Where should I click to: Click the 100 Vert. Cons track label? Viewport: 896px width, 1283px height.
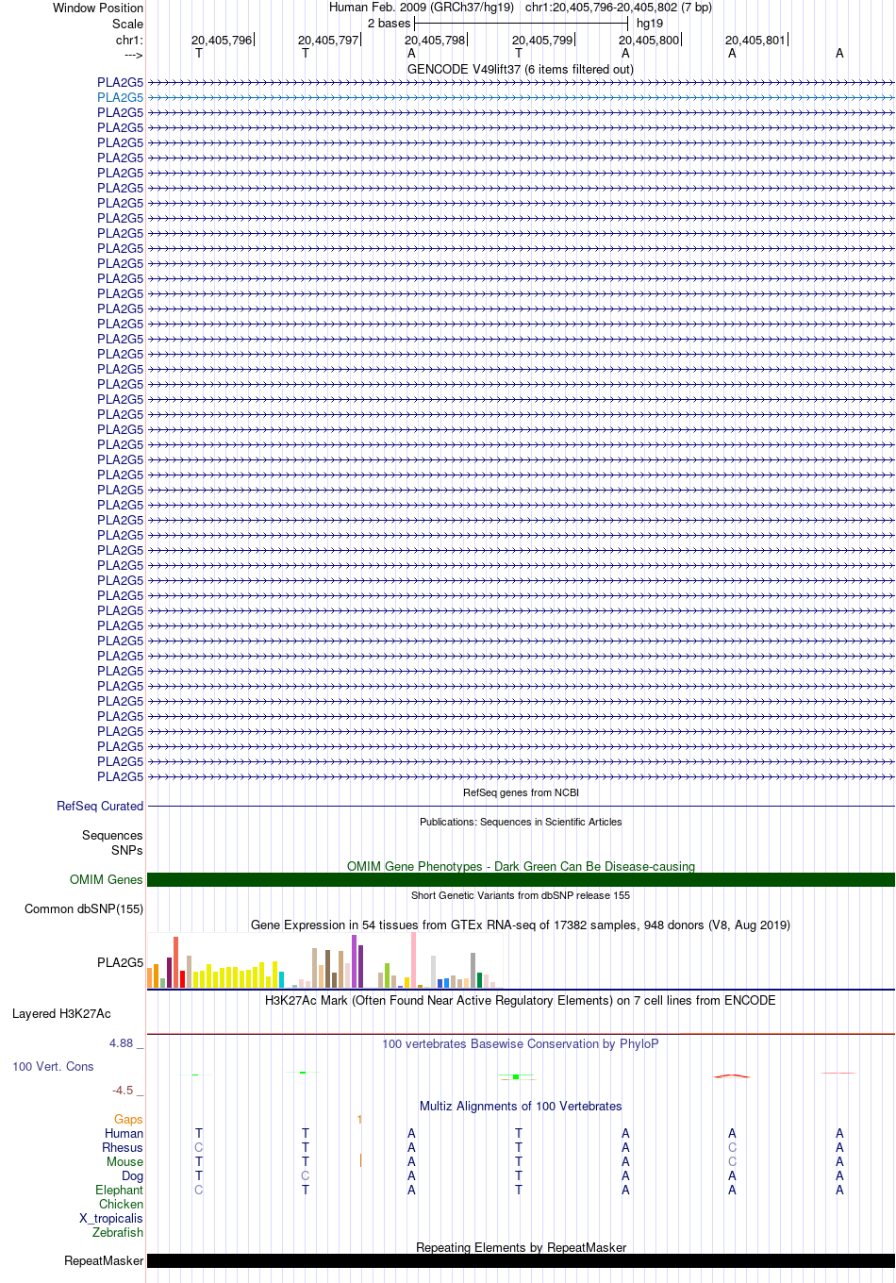53,1067
